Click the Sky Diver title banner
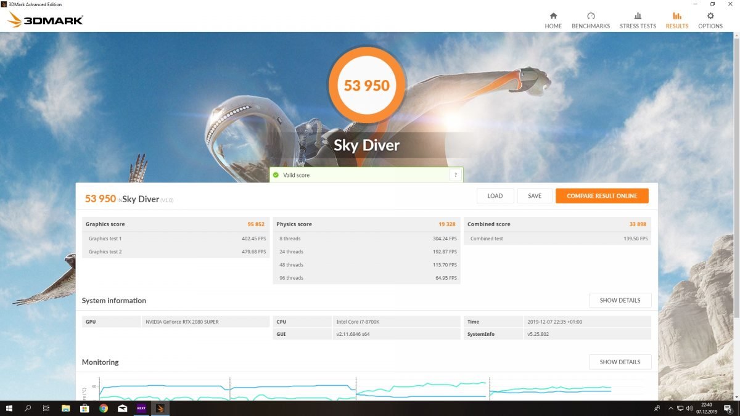740x416 pixels. coord(367,145)
